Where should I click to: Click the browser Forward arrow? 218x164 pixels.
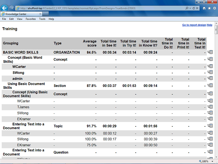pos(12,8)
